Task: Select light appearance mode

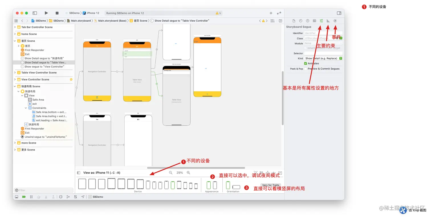Action: [x=209, y=185]
